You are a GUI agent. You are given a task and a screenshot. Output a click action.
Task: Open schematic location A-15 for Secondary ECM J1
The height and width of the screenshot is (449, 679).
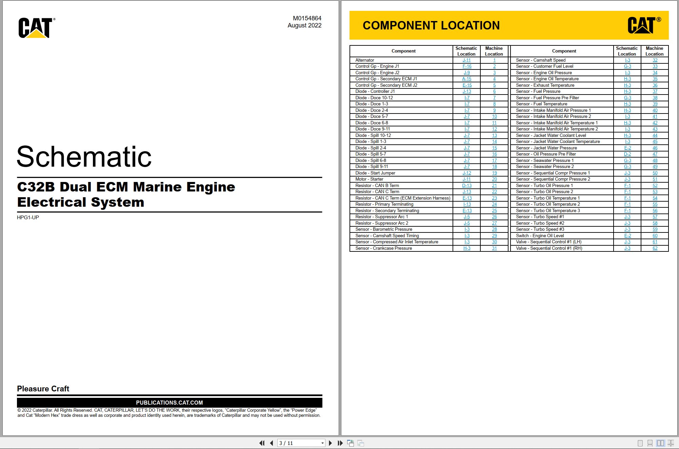click(466, 79)
